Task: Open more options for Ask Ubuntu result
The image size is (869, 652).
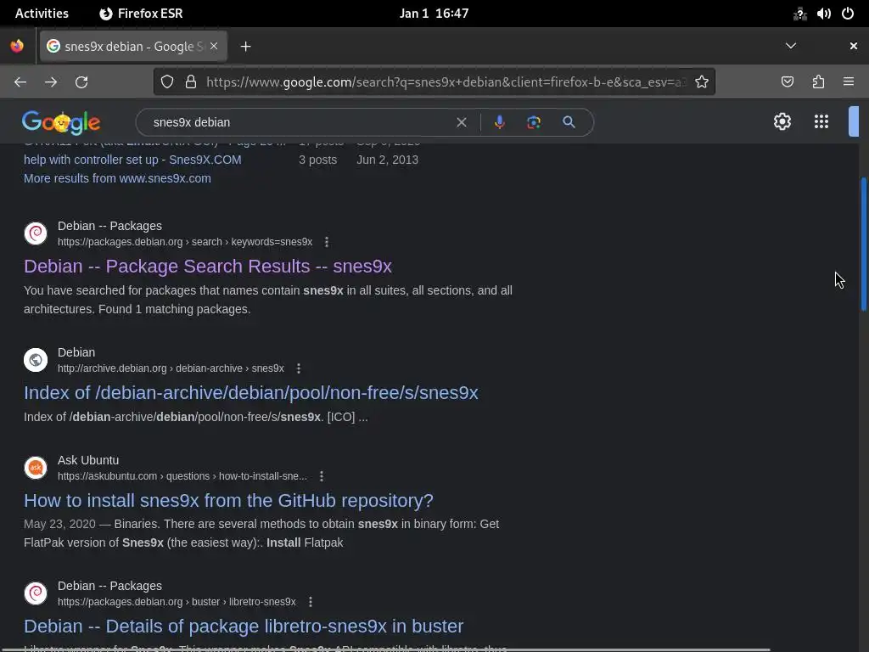Action: (322, 476)
